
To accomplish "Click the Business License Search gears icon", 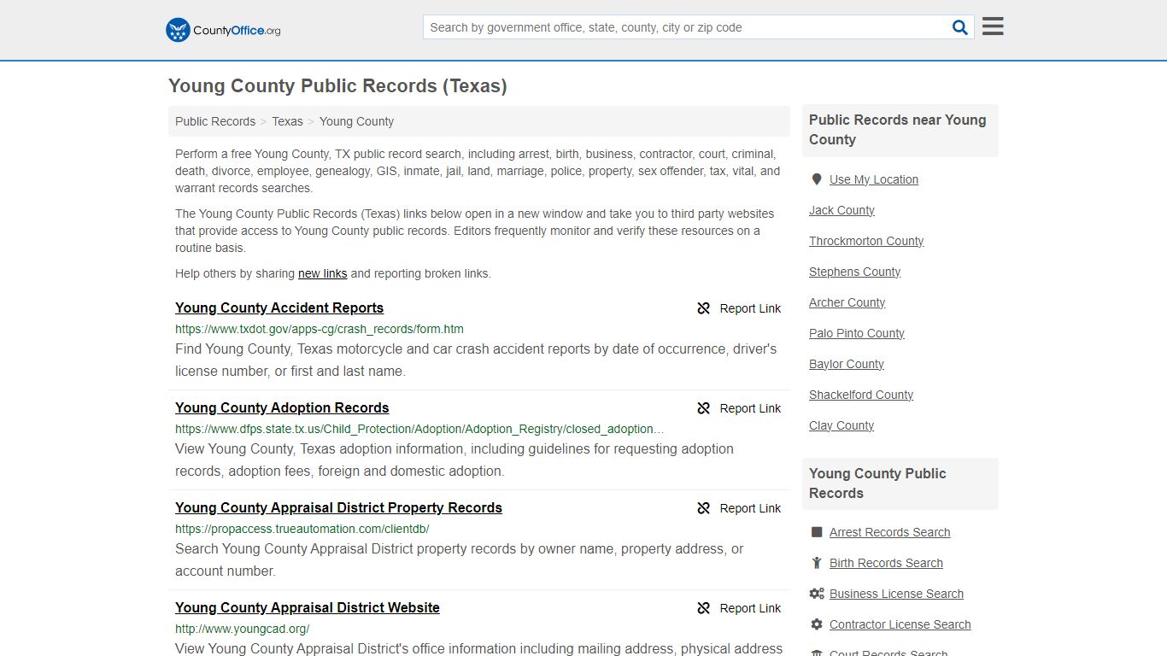I will [817, 594].
